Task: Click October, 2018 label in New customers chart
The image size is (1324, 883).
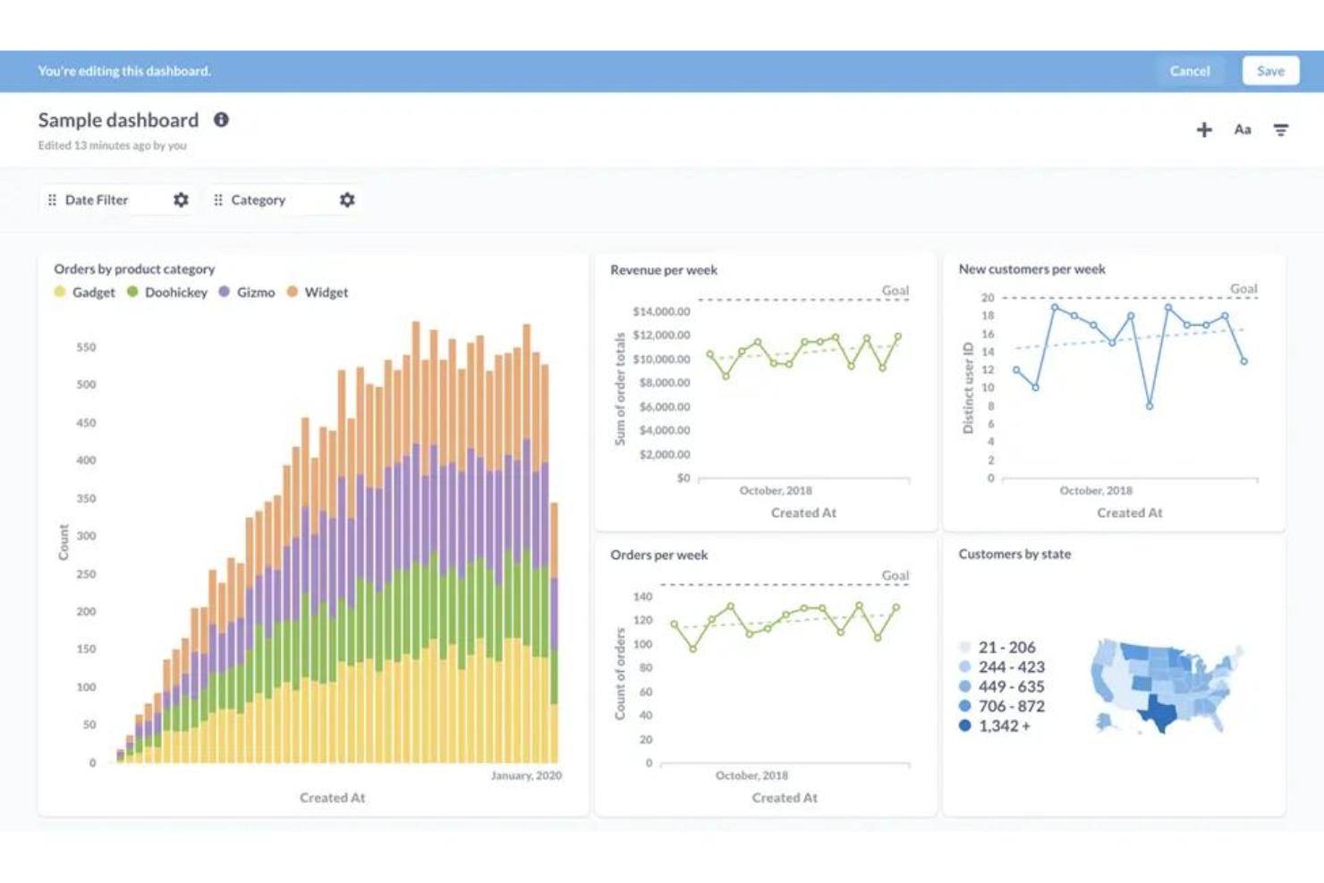Action: click(x=1096, y=490)
